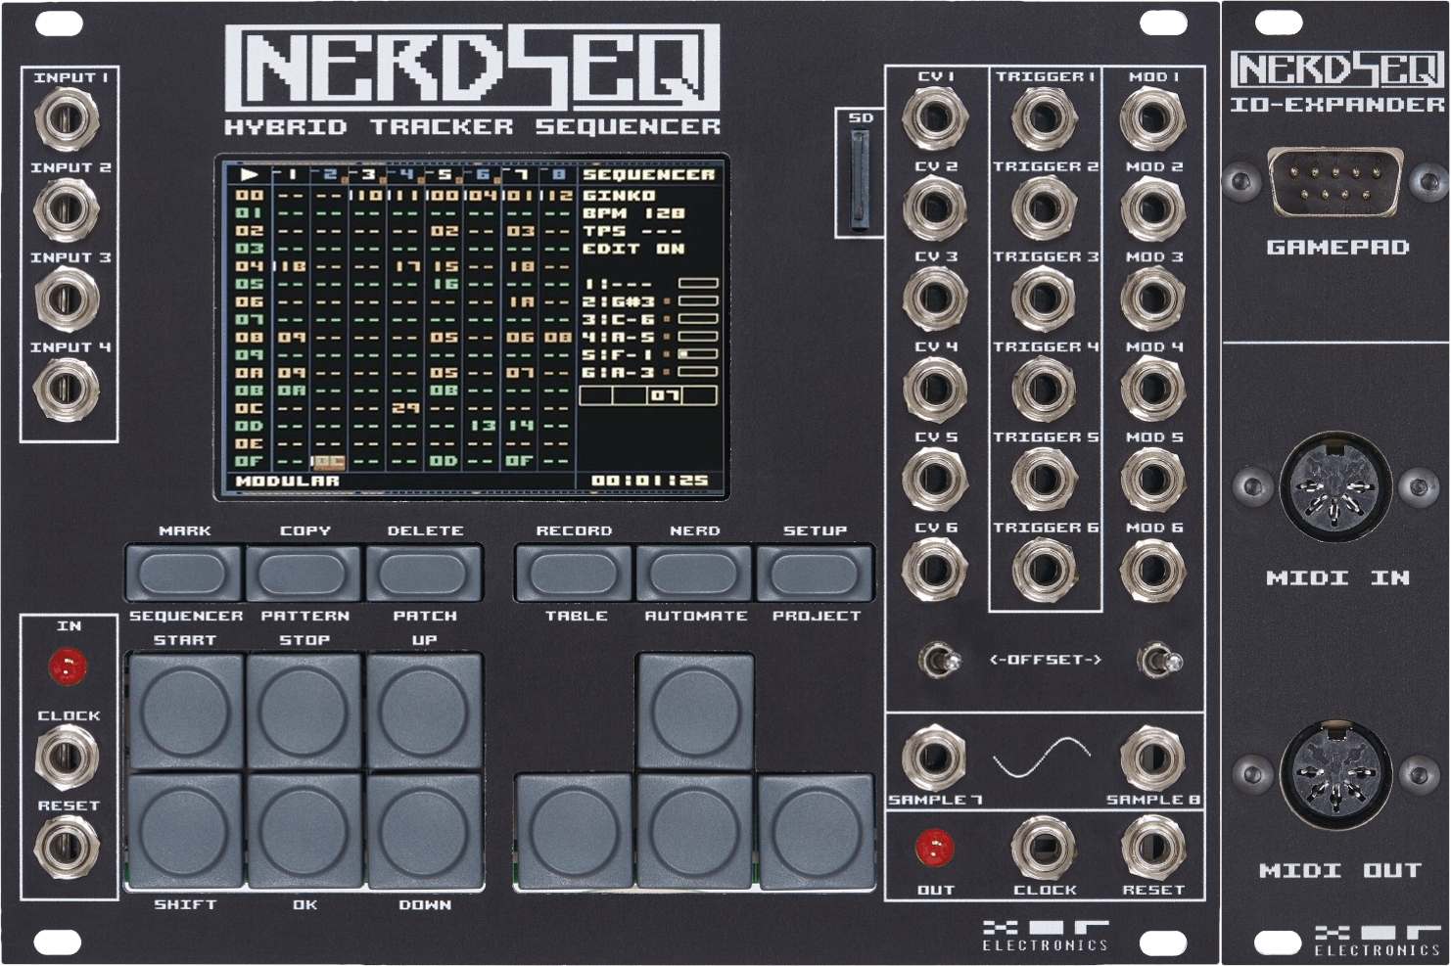Click the play arrow on the display
This screenshot has height=966, width=1451.
click(x=250, y=174)
